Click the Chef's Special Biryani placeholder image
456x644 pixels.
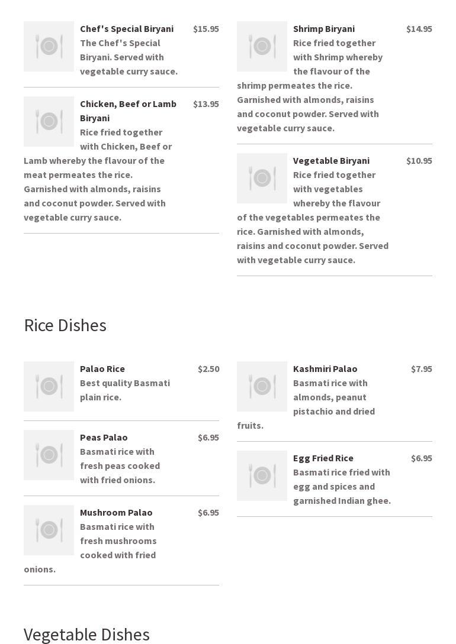point(49,47)
